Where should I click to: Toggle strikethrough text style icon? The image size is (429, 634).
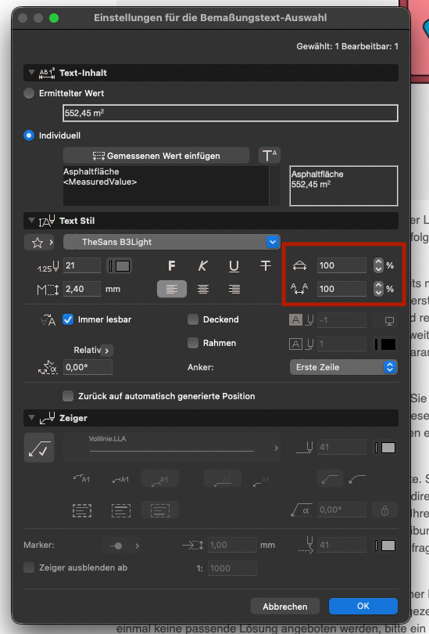pyautogui.click(x=265, y=265)
